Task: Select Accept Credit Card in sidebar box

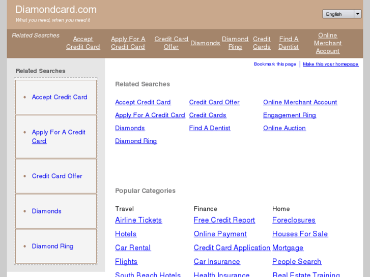Action: (x=60, y=97)
